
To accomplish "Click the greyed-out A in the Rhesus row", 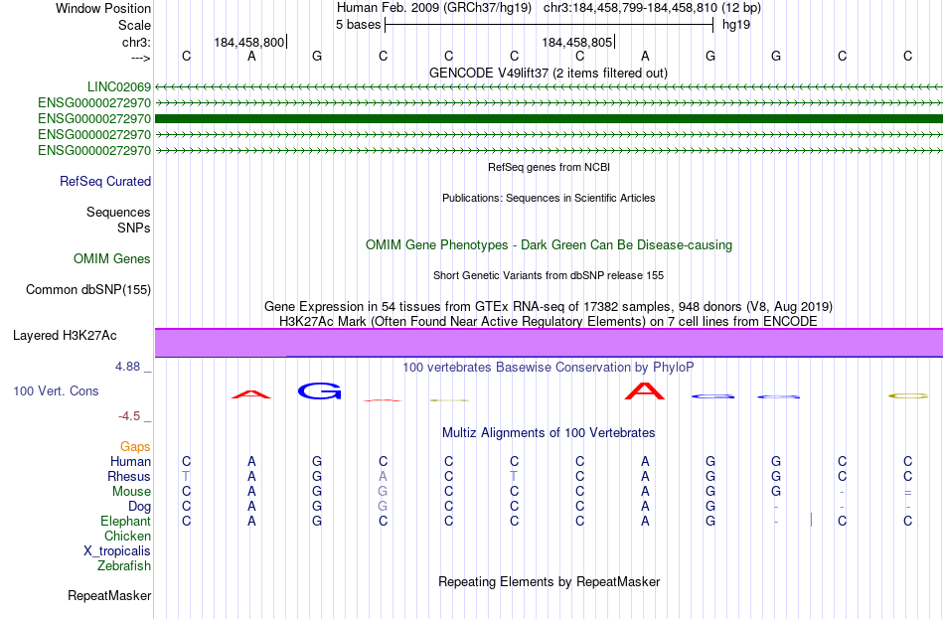I will [383, 476].
